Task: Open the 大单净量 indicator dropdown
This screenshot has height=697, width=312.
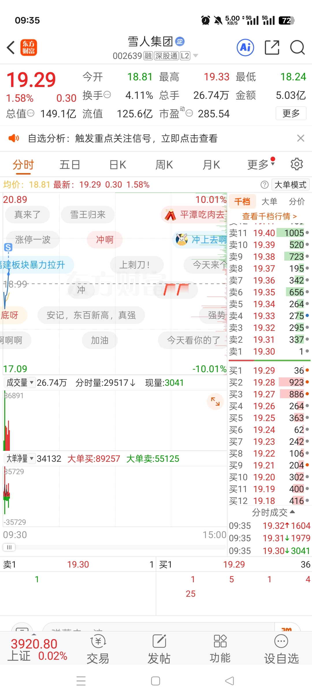Action: tap(20, 459)
